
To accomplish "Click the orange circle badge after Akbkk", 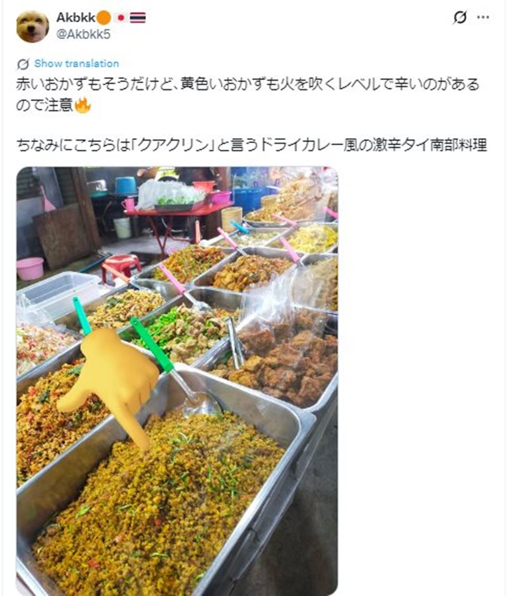I will tap(104, 18).
